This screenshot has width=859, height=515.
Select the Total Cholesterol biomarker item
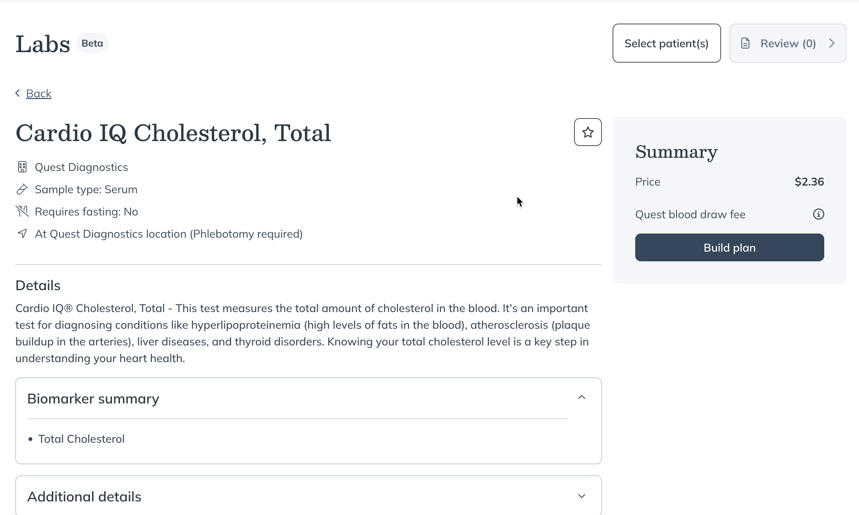(x=81, y=439)
